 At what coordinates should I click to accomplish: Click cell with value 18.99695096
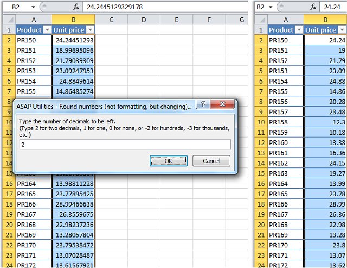click(73, 51)
